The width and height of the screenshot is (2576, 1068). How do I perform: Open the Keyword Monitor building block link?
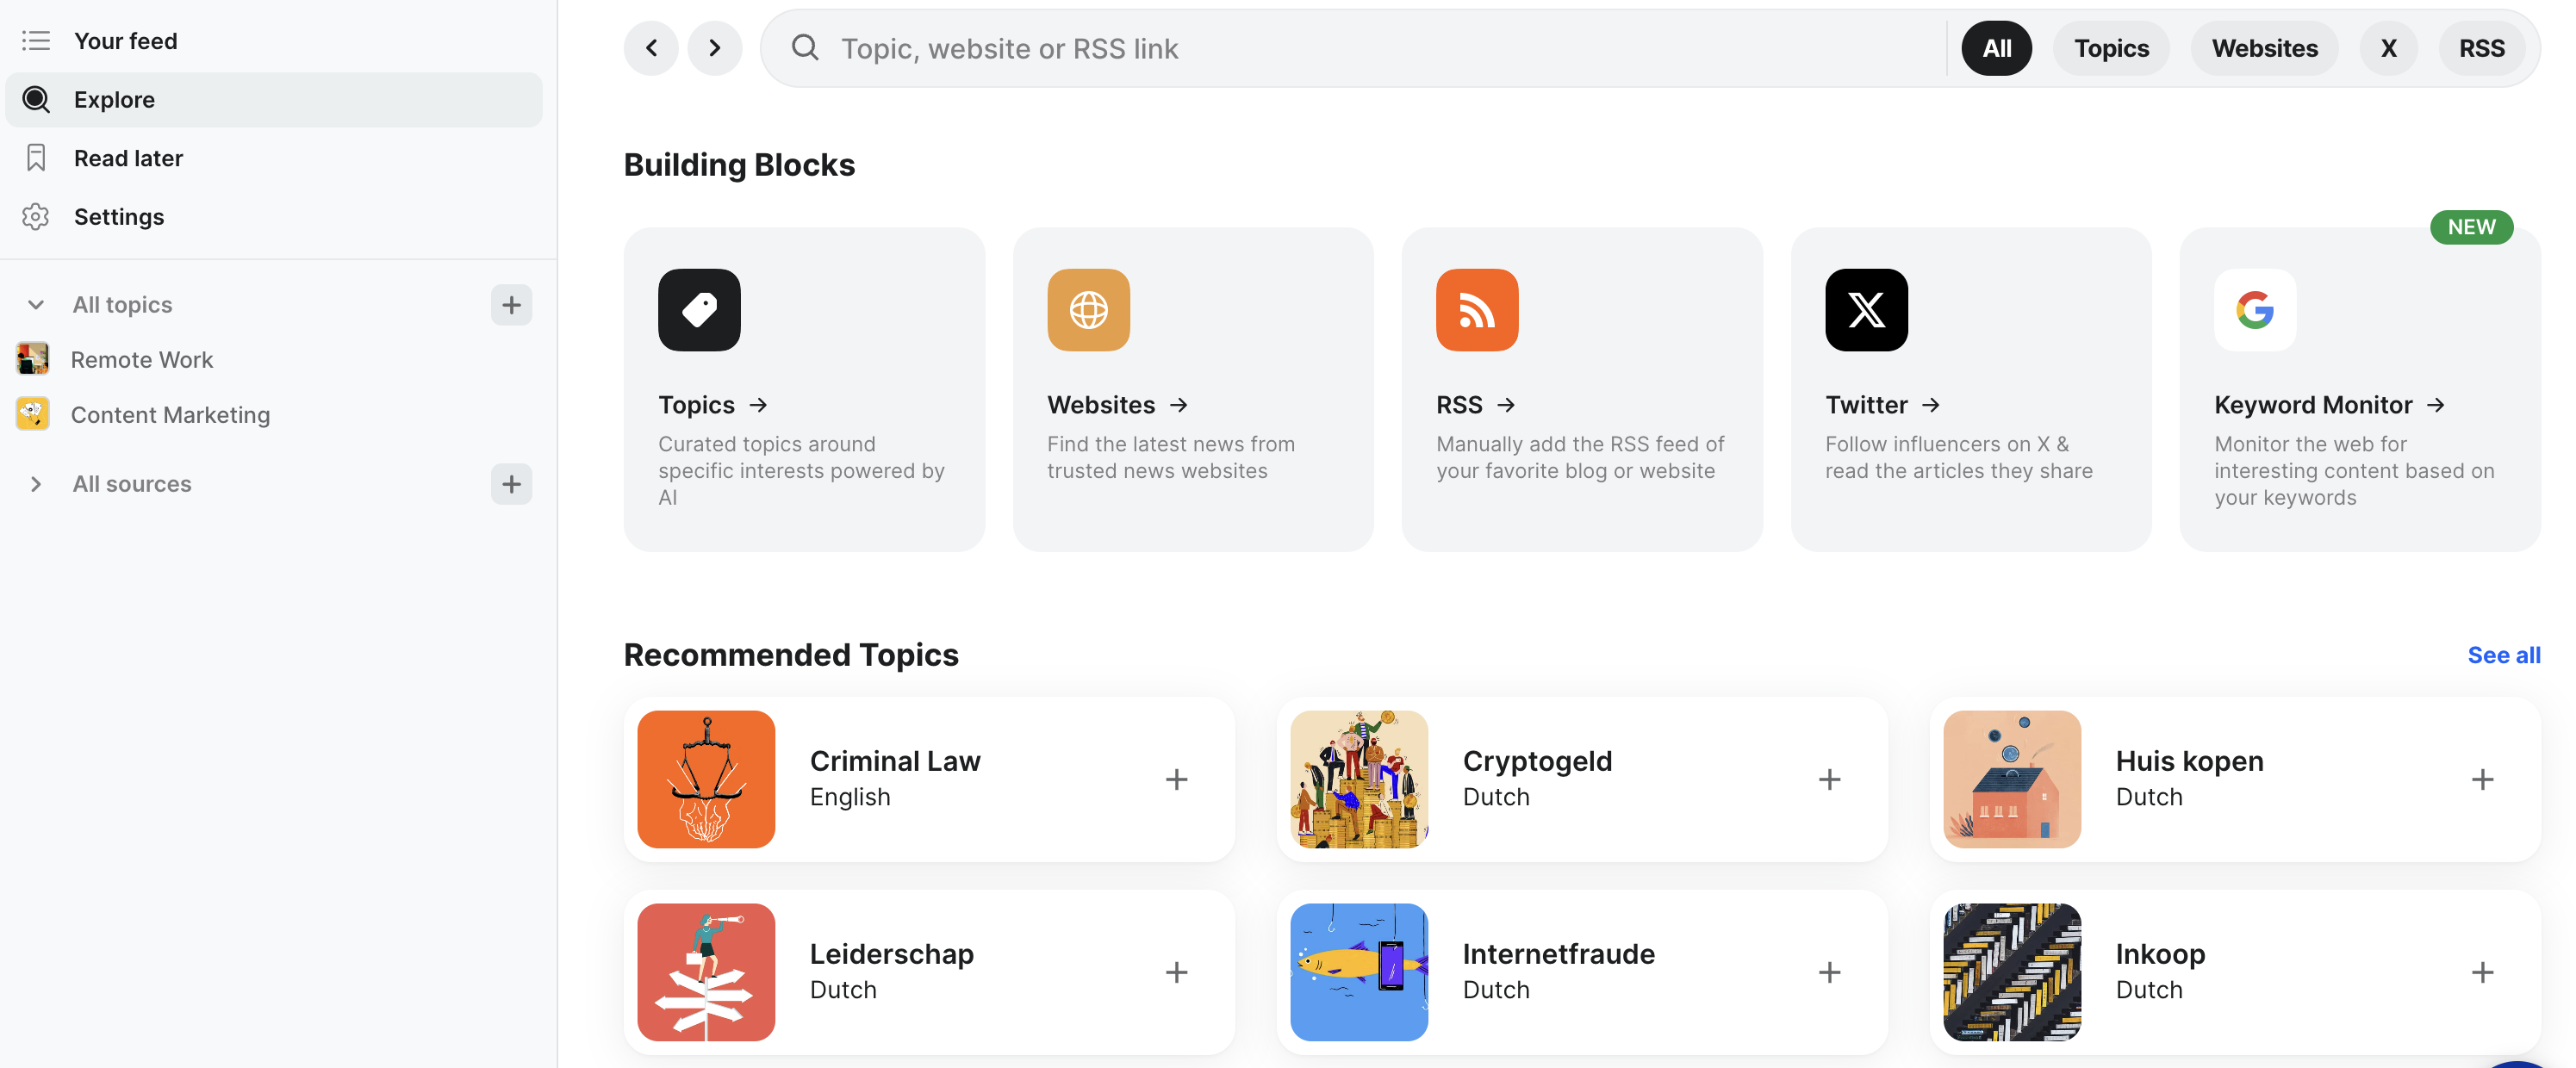coord(2329,405)
